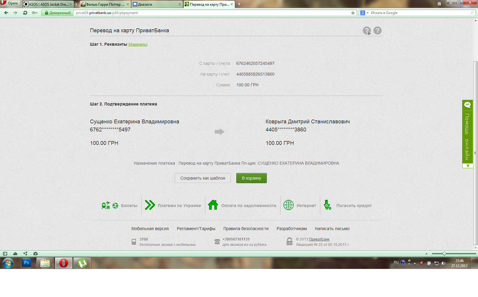Close the Диалоги tab
The width and height of the screenshot is (478, 297).
(x=180, y=4)
